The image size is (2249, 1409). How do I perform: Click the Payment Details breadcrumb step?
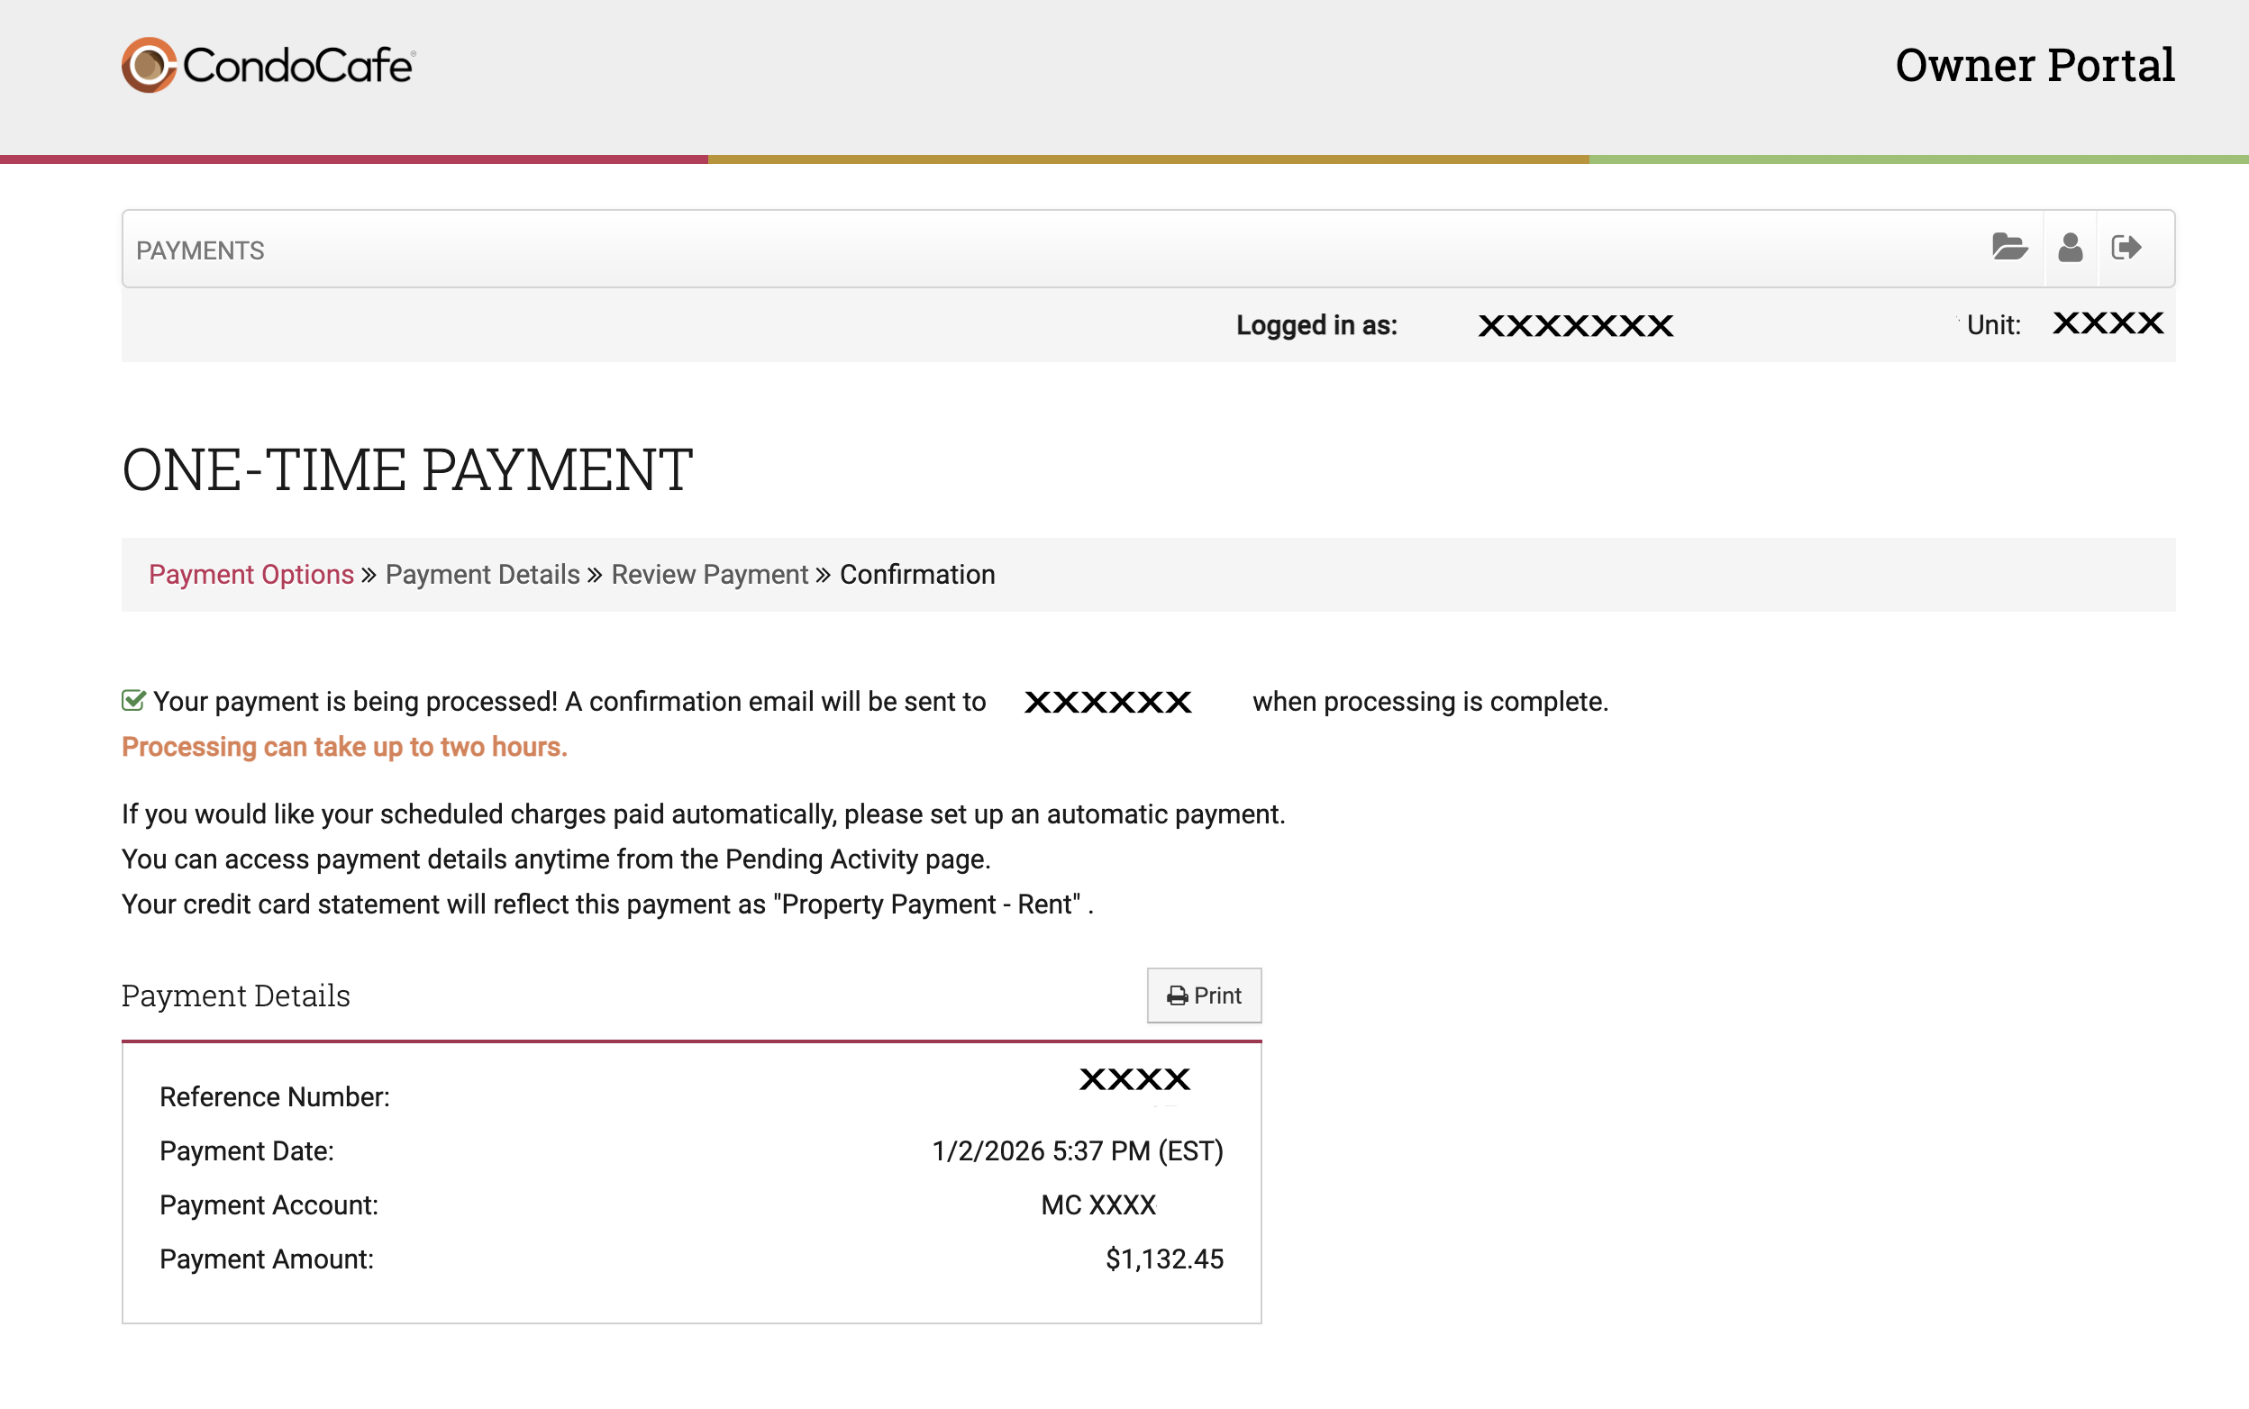click(x=482, y=574)
